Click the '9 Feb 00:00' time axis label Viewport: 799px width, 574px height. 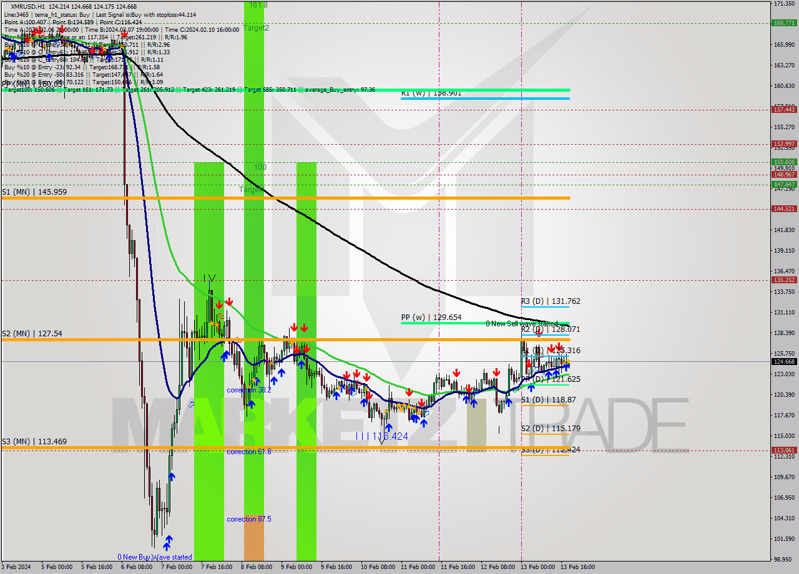(297, 567)
